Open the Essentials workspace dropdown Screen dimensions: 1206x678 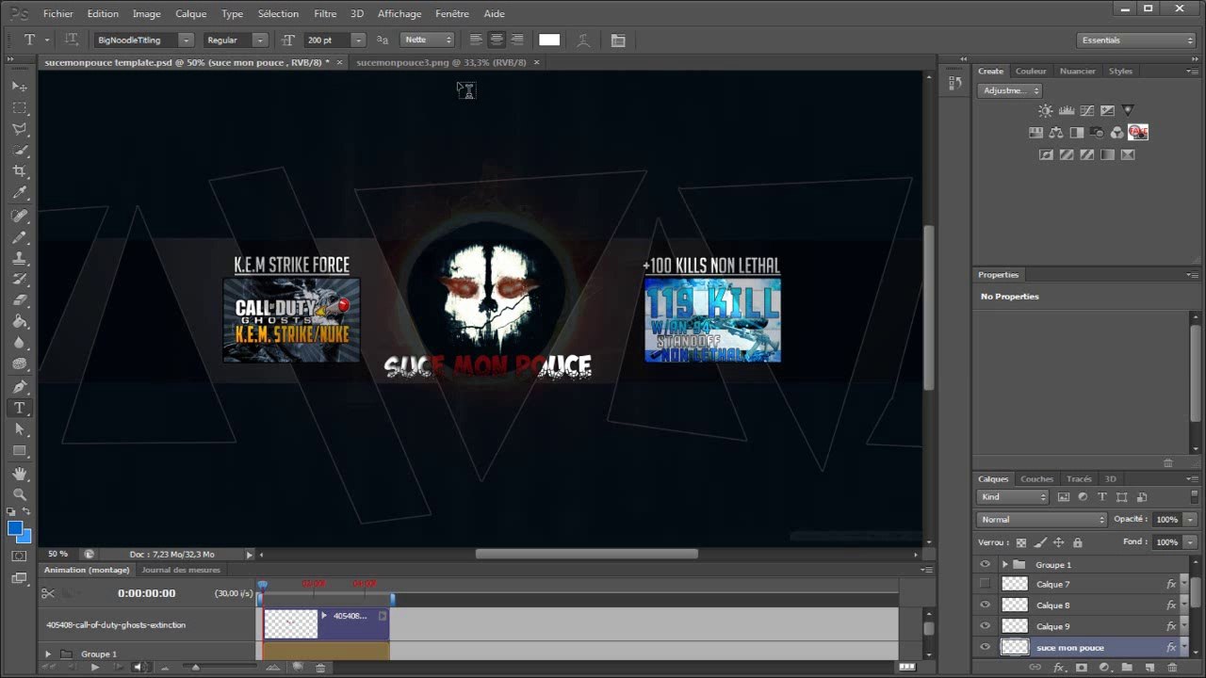(x=1136, y=40)
